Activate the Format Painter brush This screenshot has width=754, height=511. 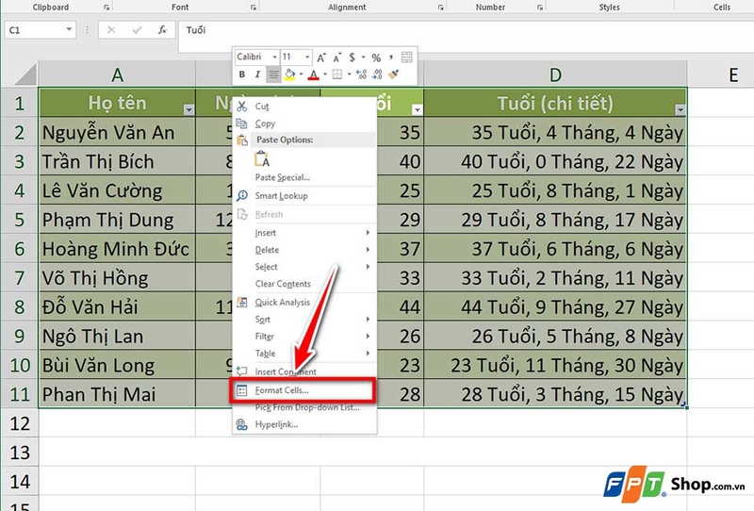coord(393,74)
